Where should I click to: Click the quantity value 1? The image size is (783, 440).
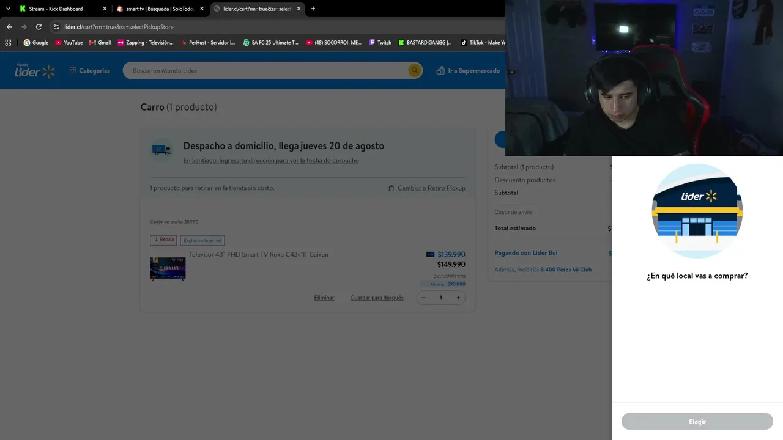tap(440, 298)
